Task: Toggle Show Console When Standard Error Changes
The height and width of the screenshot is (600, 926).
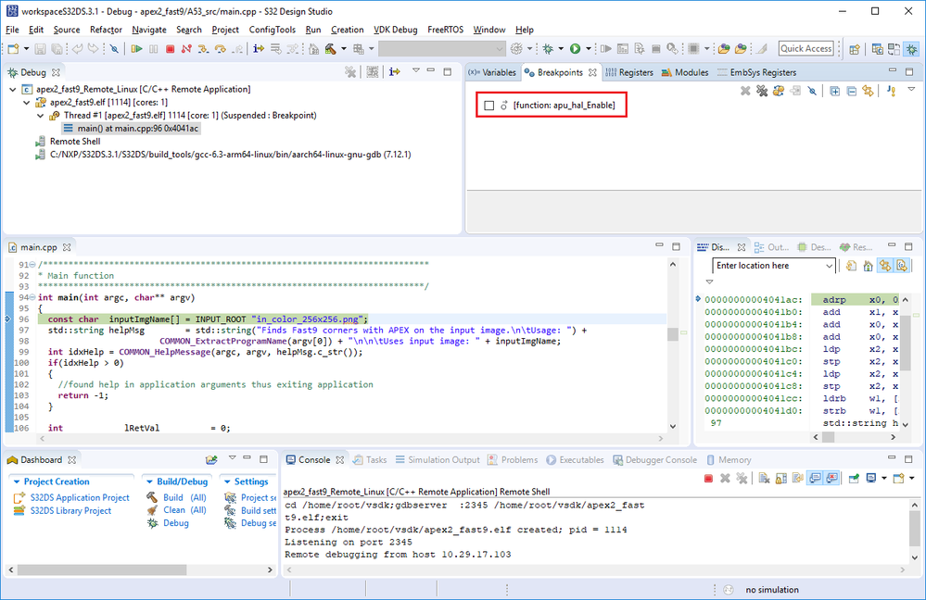Action: pos(832,479)
